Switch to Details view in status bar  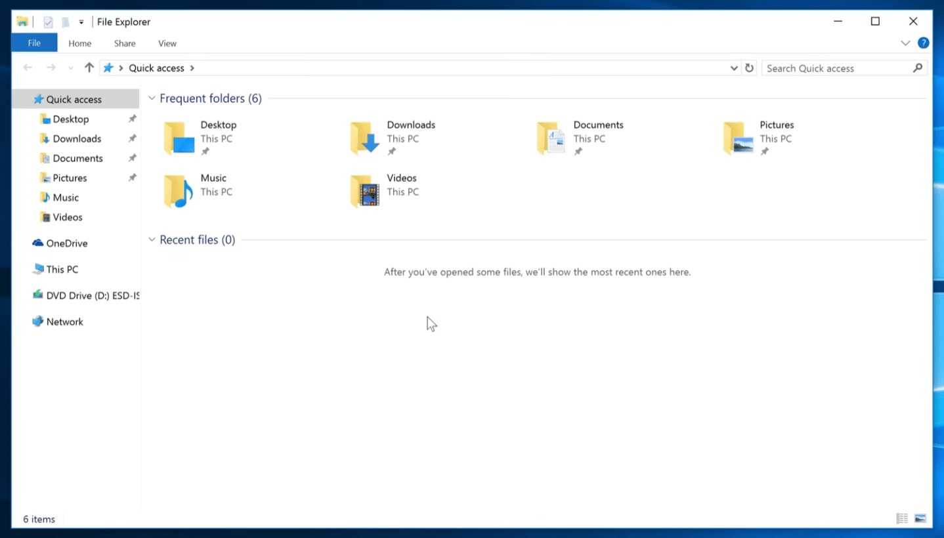click(902, 519)
